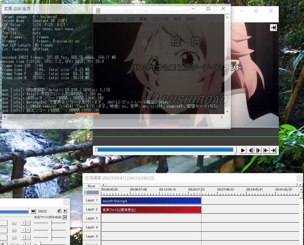Click the down arrow of the QSV log scrollbar
This screenshot has height=245, width=304.
[x=227, y=111]
